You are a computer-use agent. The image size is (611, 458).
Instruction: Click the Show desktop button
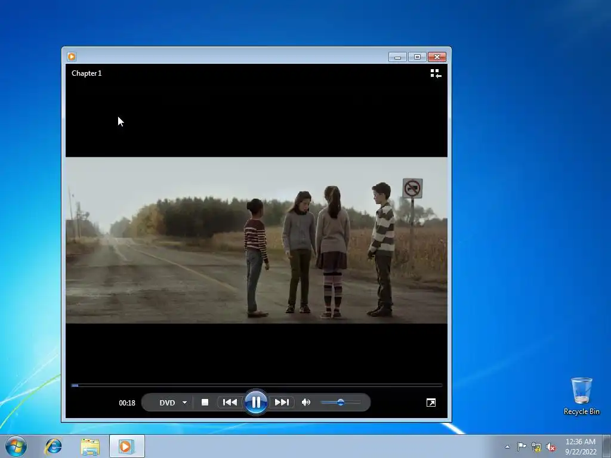click(x=607, y=446)
